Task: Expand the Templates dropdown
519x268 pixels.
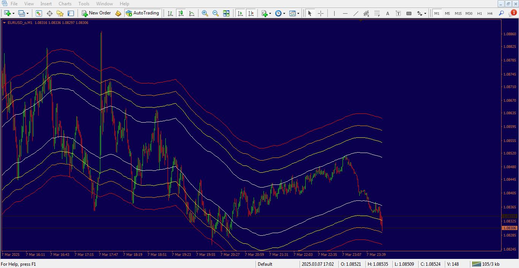Action: tap(298, 13)
